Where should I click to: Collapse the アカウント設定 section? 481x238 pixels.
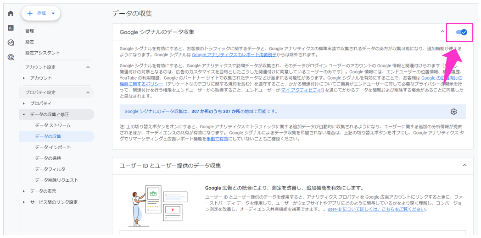click(x=88, y=67)
